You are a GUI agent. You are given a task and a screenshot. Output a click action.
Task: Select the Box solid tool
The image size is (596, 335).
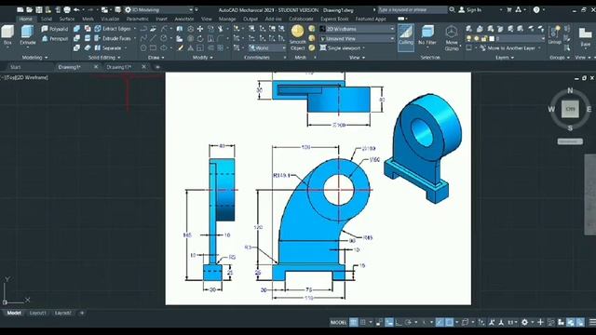click(7, 35)
